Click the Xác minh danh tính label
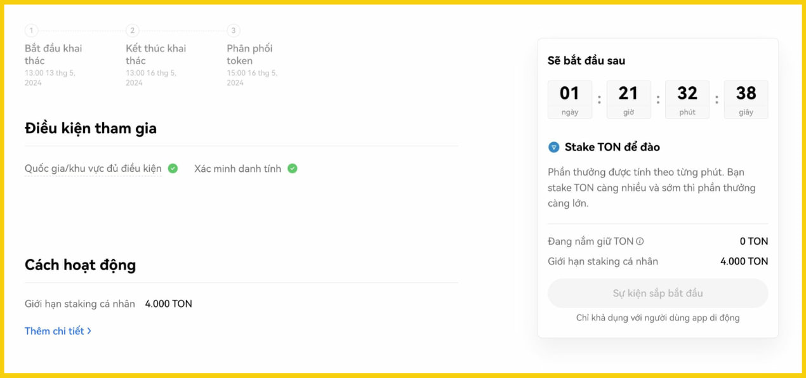The width and height of the screenshot is (806, 378). [237, 169]
